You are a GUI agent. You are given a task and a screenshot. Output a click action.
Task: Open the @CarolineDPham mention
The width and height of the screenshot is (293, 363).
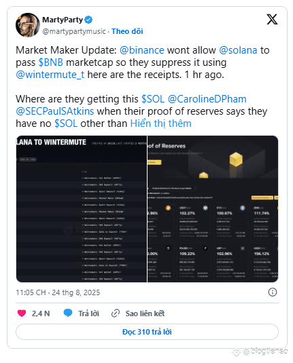click(x=207, y=99)
